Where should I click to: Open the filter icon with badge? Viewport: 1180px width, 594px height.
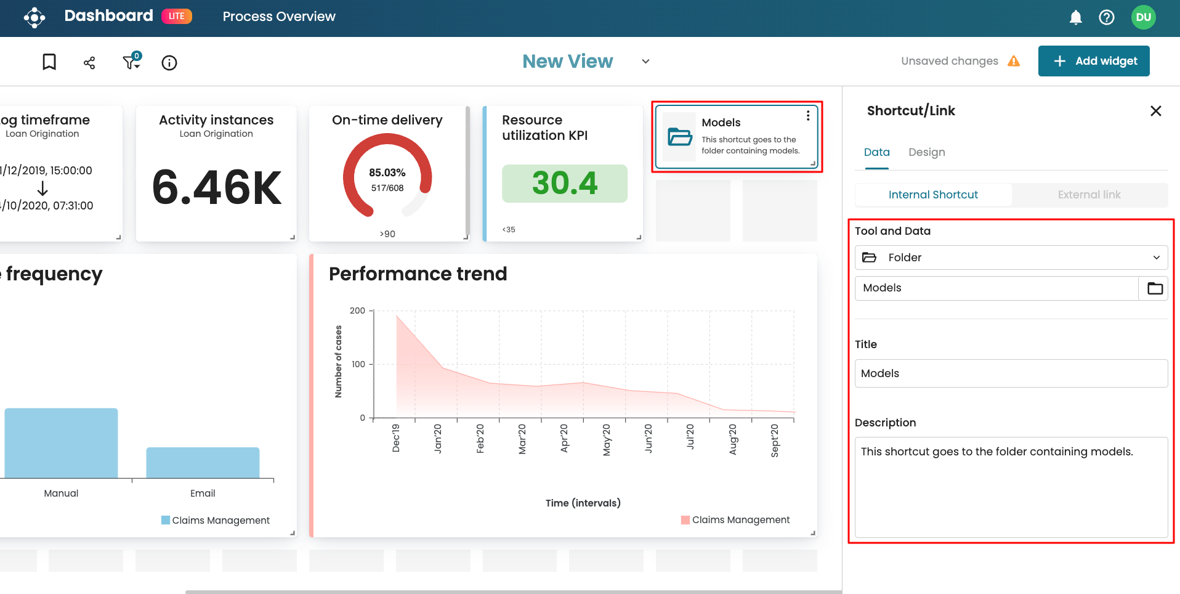coord(131,62)
